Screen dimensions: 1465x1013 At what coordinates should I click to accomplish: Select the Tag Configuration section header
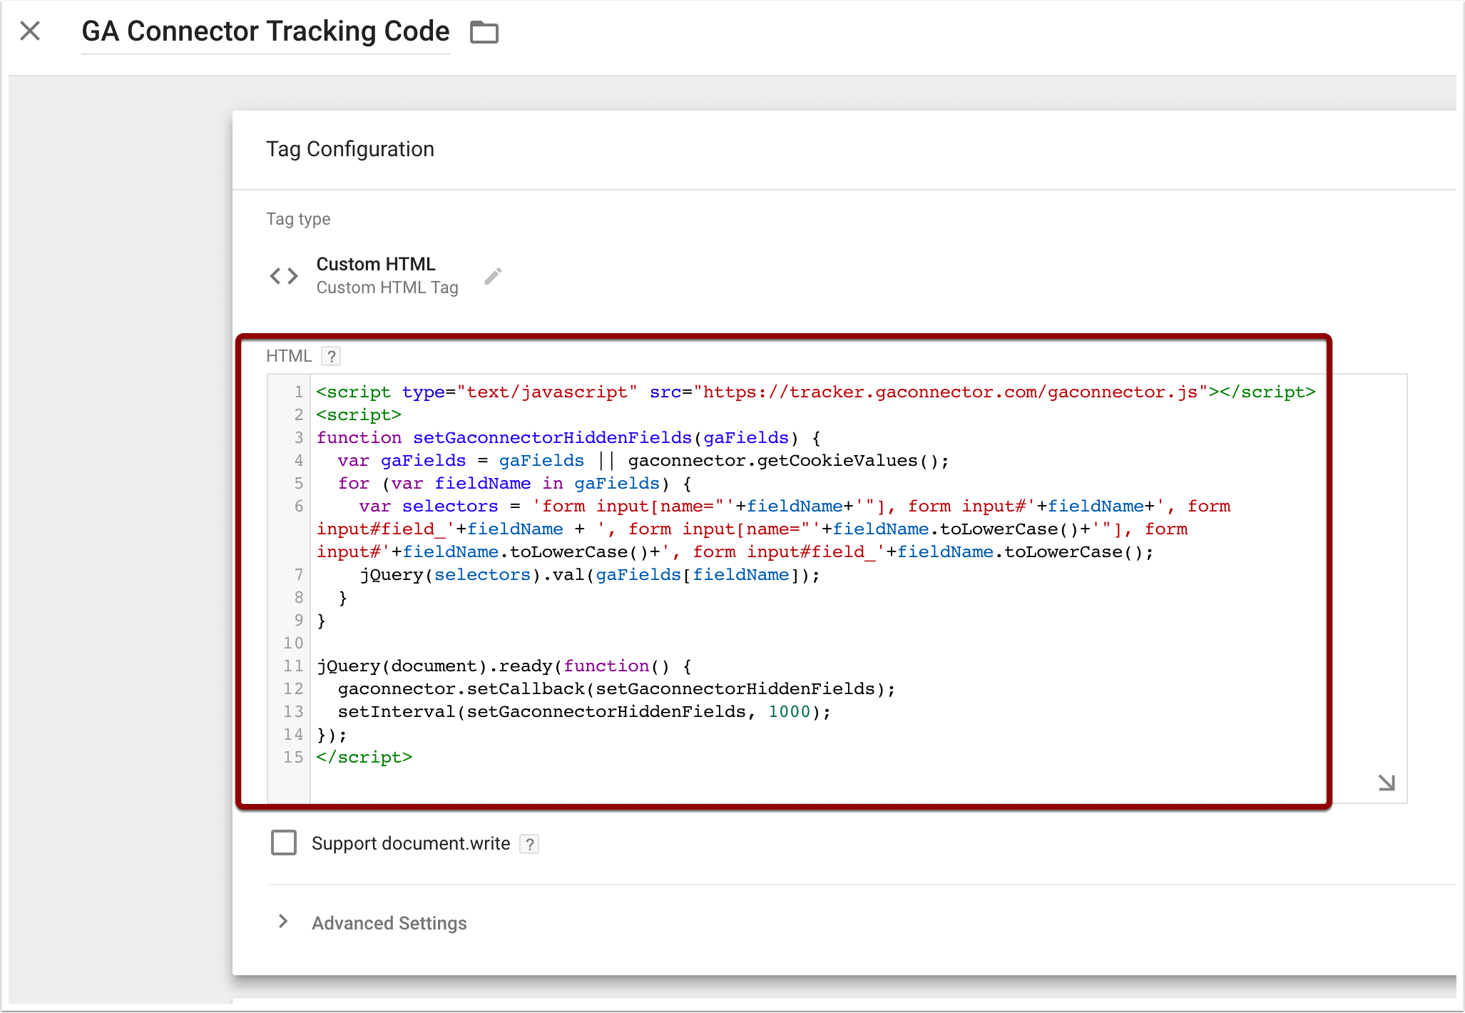pos(350,149)
